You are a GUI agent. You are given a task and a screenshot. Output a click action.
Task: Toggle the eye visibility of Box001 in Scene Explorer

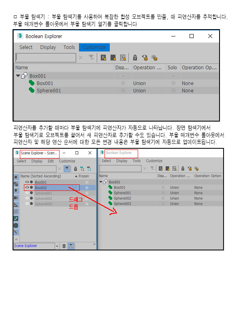click(27, 182)
